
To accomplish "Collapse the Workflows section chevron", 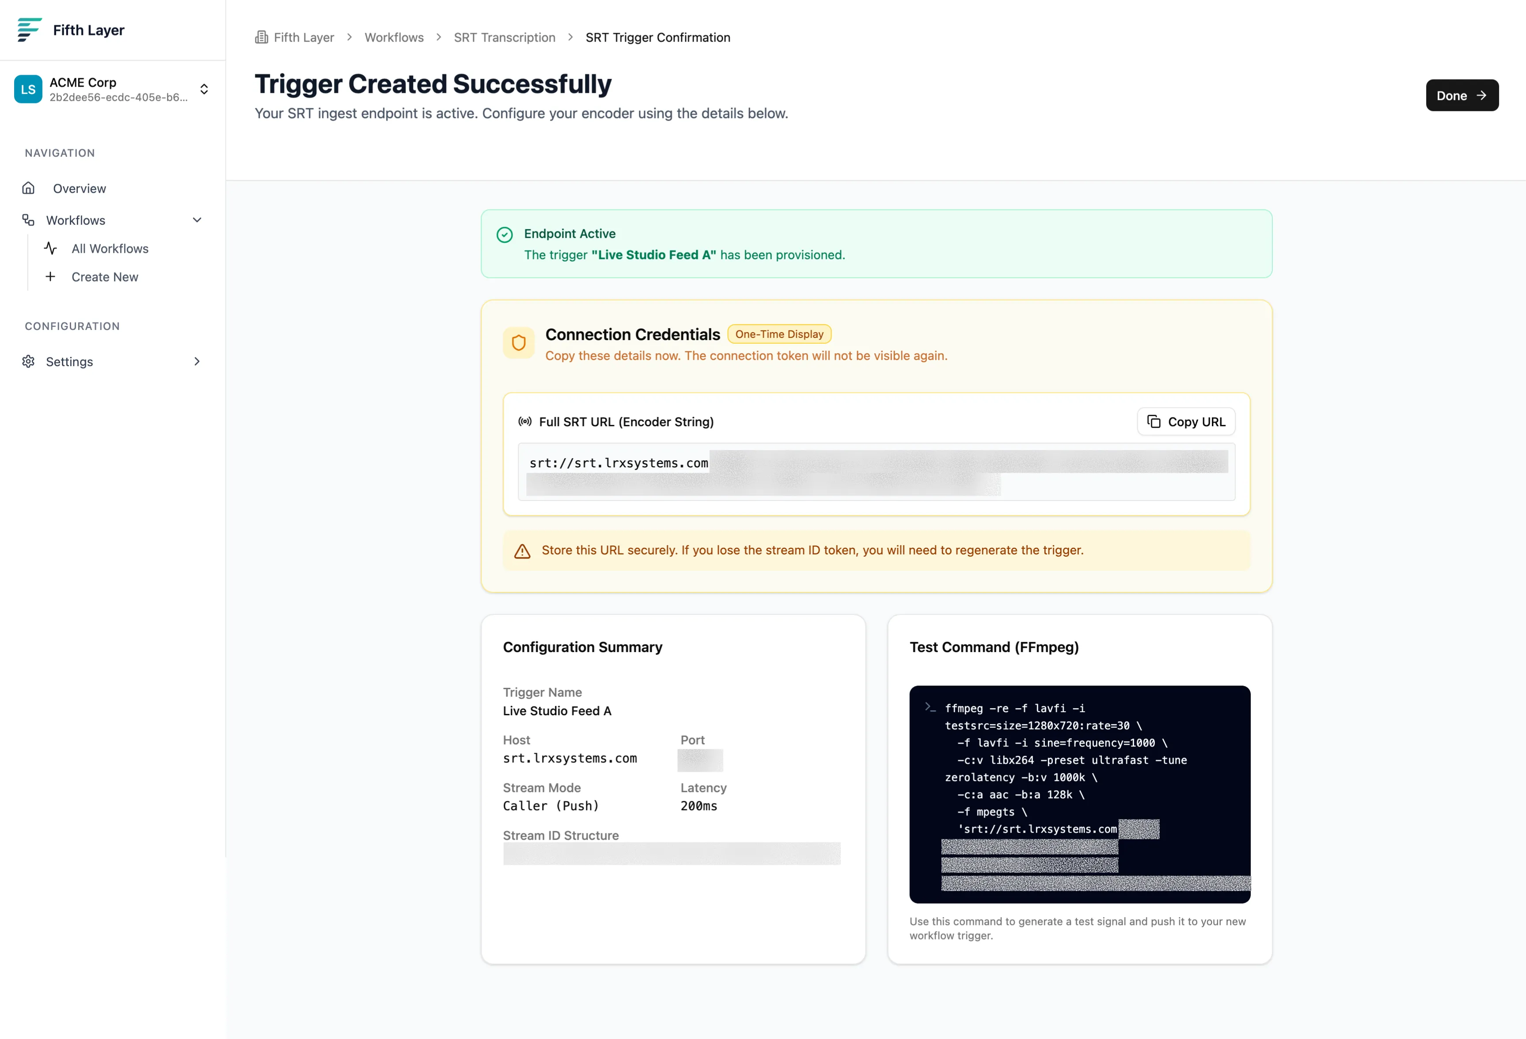I will [197, 219].
